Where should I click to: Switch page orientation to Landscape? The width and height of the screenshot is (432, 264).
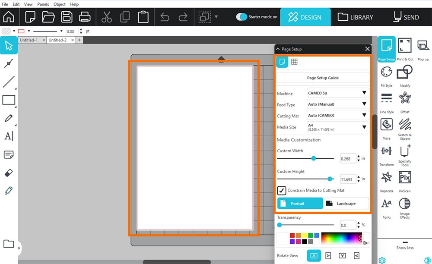(x=346, y=203)
